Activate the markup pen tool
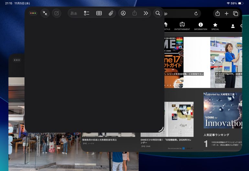249x171 pixels. tap(123, 13)
